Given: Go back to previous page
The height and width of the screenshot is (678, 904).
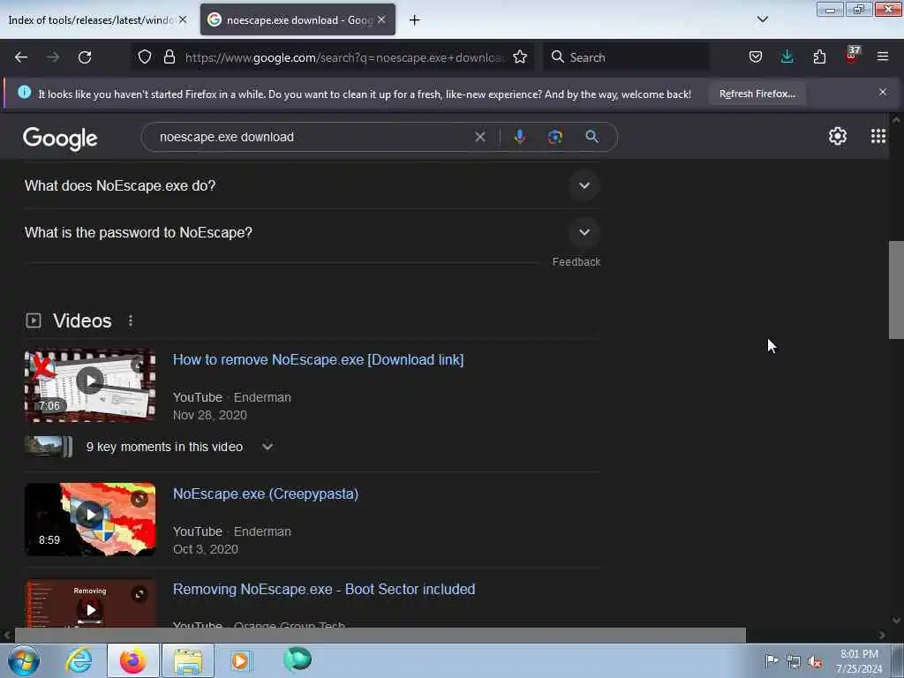Looking at the screenshot, I should coord(21,57).
